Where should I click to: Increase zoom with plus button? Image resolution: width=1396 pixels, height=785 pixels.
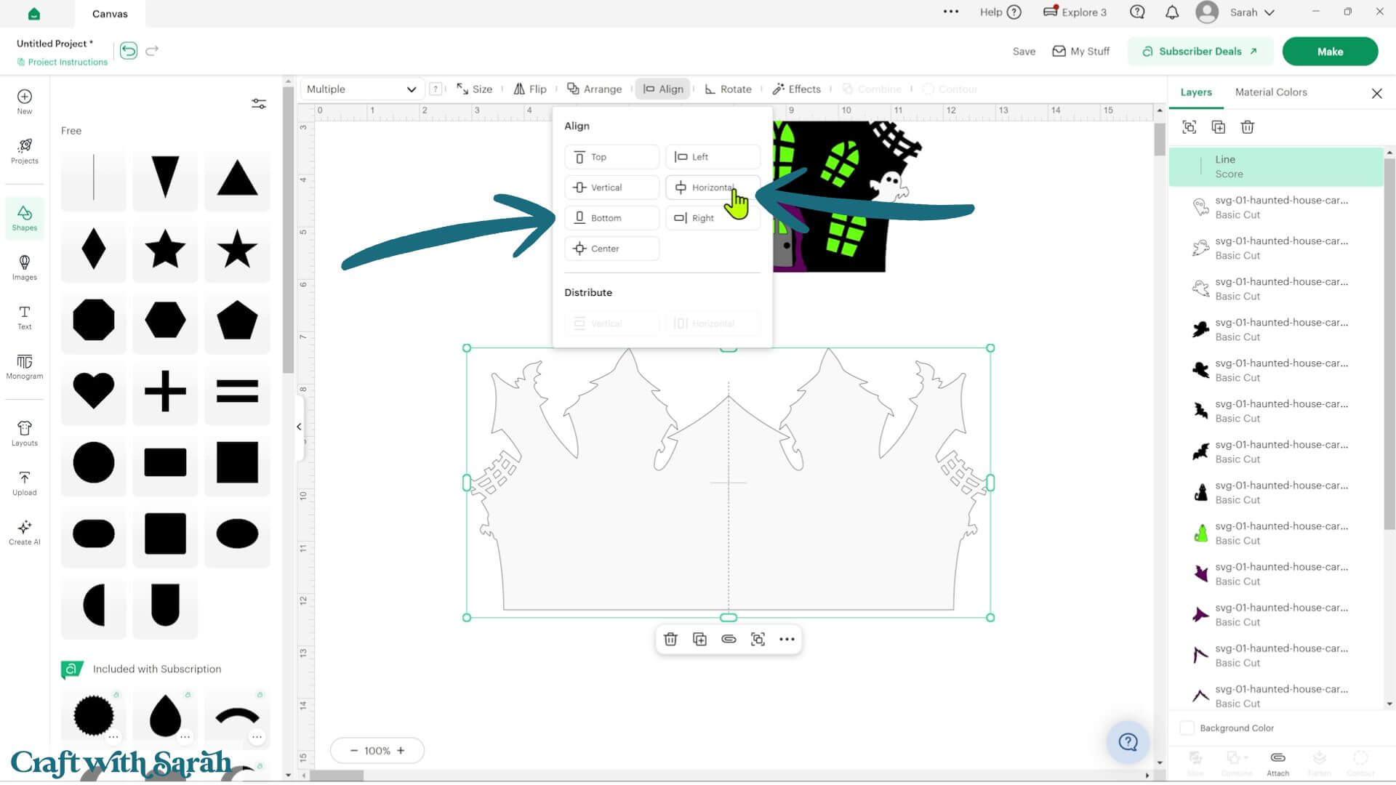401,750
